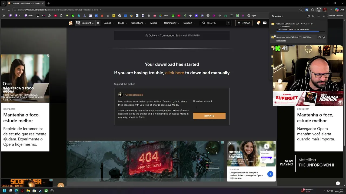Close the bottom overlay X button
This screenshot has height=194, width=346.
[x=338, y=183]
